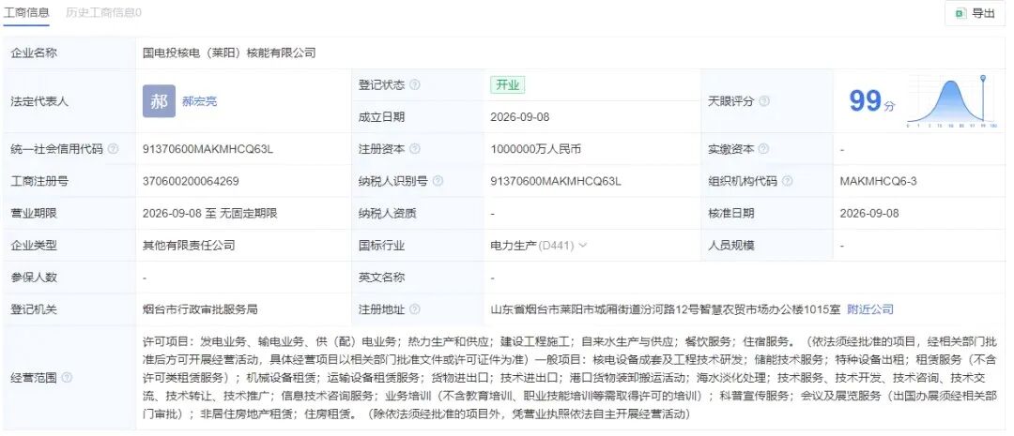The image size is (1014, 436).
Task: Select business term 2026-09-08 至 无固定期限
Action: tap(209, 213)
